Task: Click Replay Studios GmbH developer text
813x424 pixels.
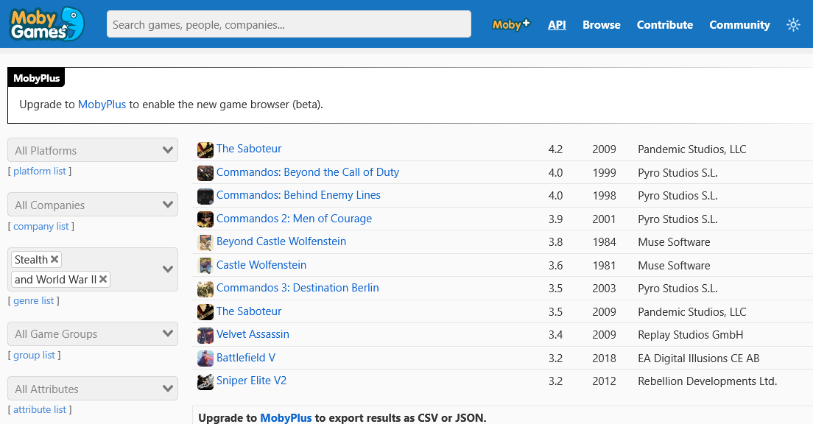Action: coord(690,335)
